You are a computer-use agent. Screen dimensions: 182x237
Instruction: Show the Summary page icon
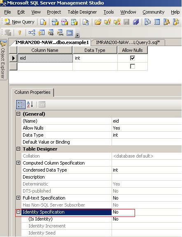157,22
